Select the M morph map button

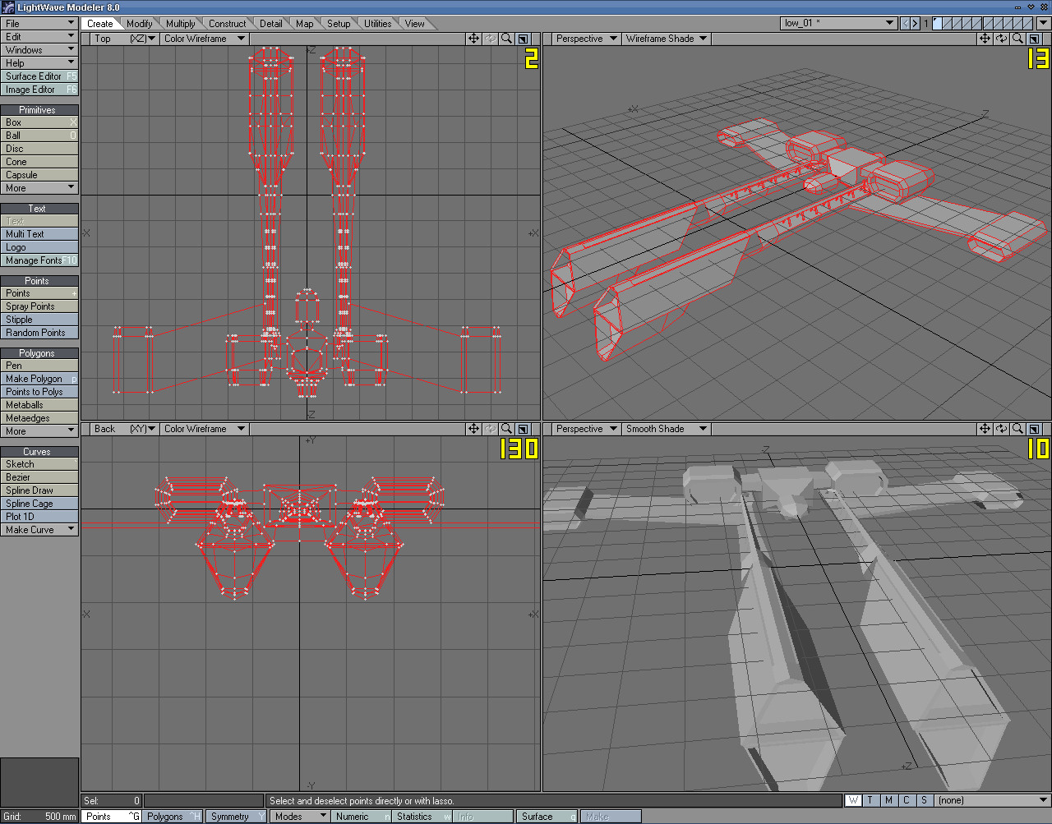tap(888, 800)
